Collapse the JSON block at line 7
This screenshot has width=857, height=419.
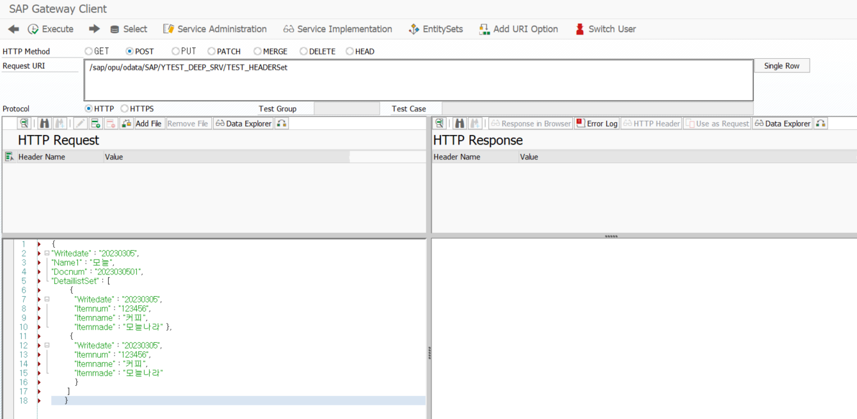point(47,299)
